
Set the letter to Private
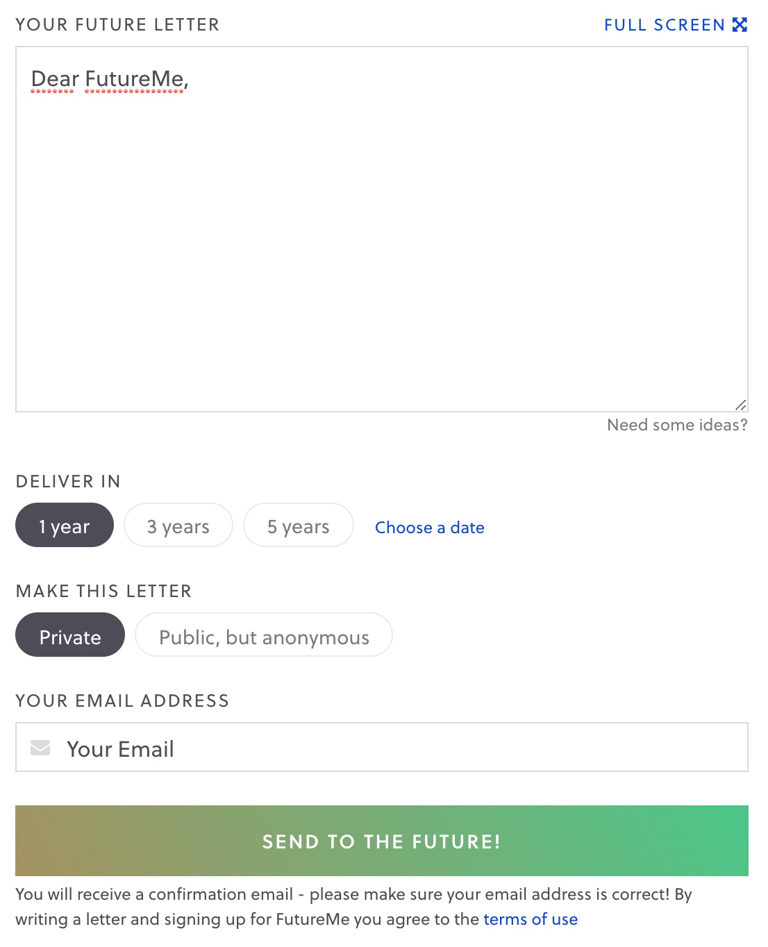(70, 635)
